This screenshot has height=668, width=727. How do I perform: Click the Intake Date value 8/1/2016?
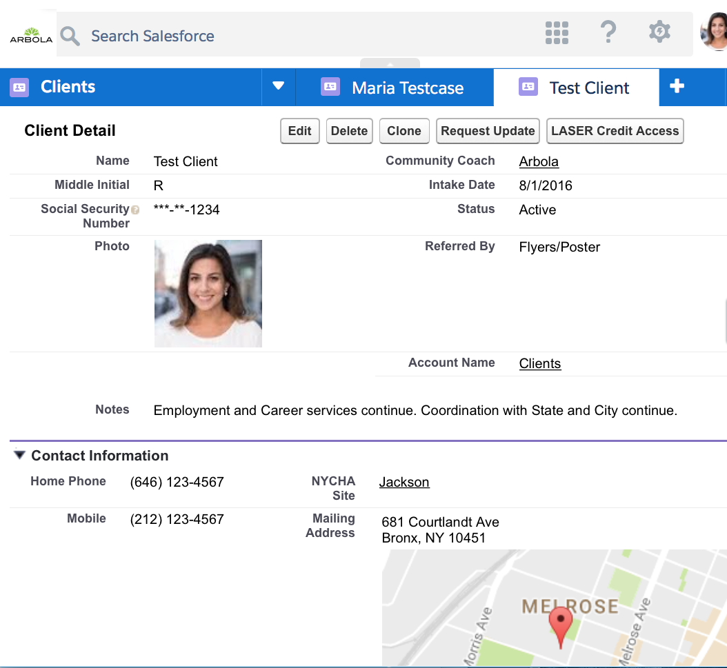pyautogui.click(x=546, y=185)
